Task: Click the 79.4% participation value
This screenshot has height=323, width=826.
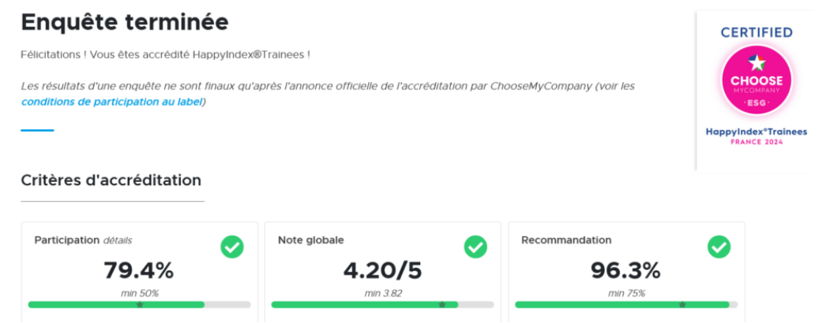Action: click(139, 270)
